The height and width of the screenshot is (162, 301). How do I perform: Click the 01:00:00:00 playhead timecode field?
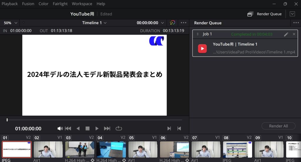[28, 129]
